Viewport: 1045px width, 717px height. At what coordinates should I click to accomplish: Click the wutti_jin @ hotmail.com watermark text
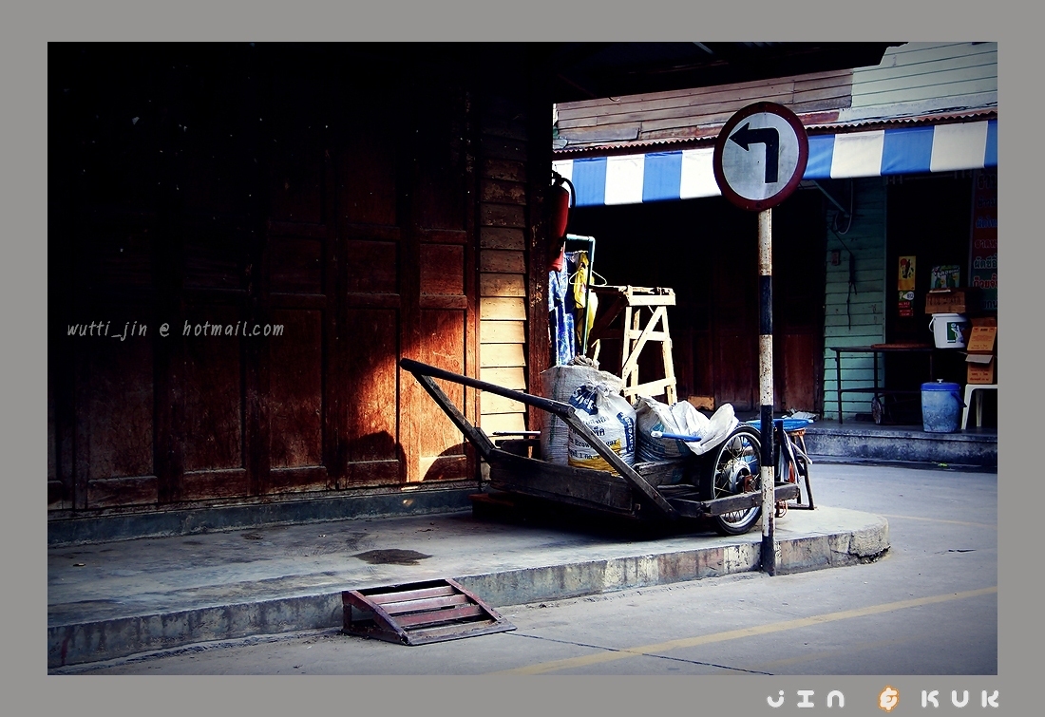point(175,330)
